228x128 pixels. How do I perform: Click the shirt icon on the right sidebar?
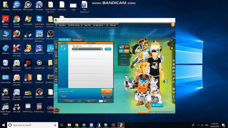click(x=172, y=48)
